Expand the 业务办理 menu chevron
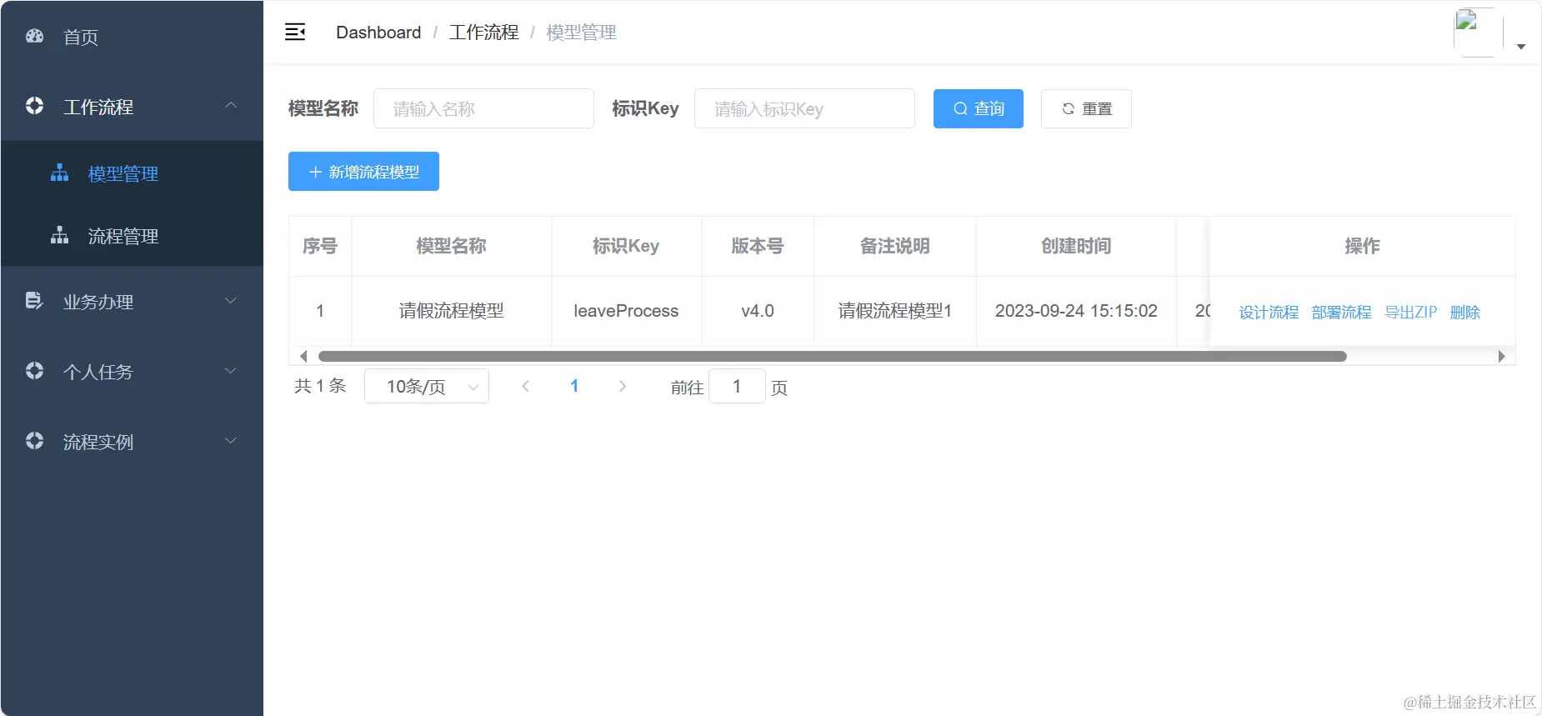The image size is (1542, 716). pyautogui.click(x=231, y=300)
